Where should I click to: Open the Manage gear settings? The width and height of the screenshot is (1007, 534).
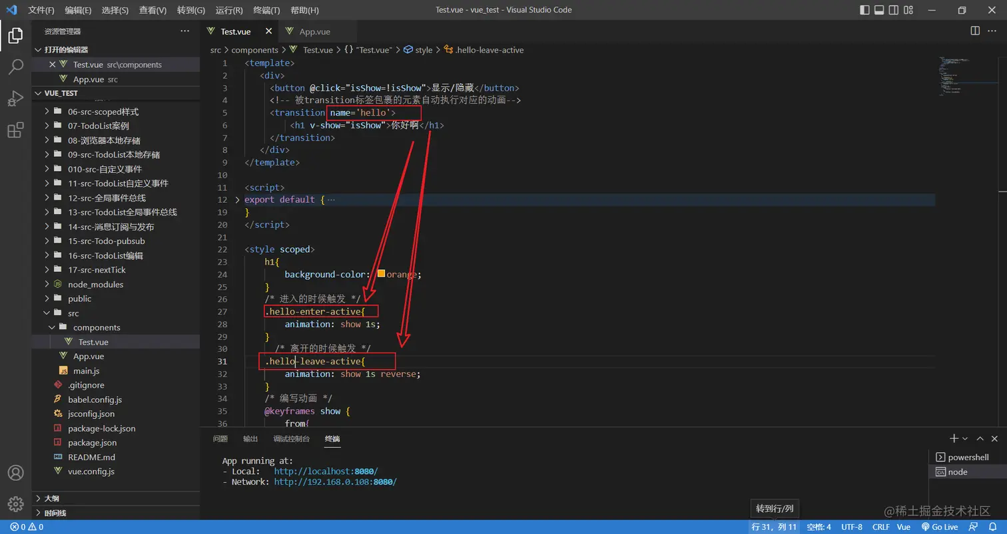(x=15, y=504)
